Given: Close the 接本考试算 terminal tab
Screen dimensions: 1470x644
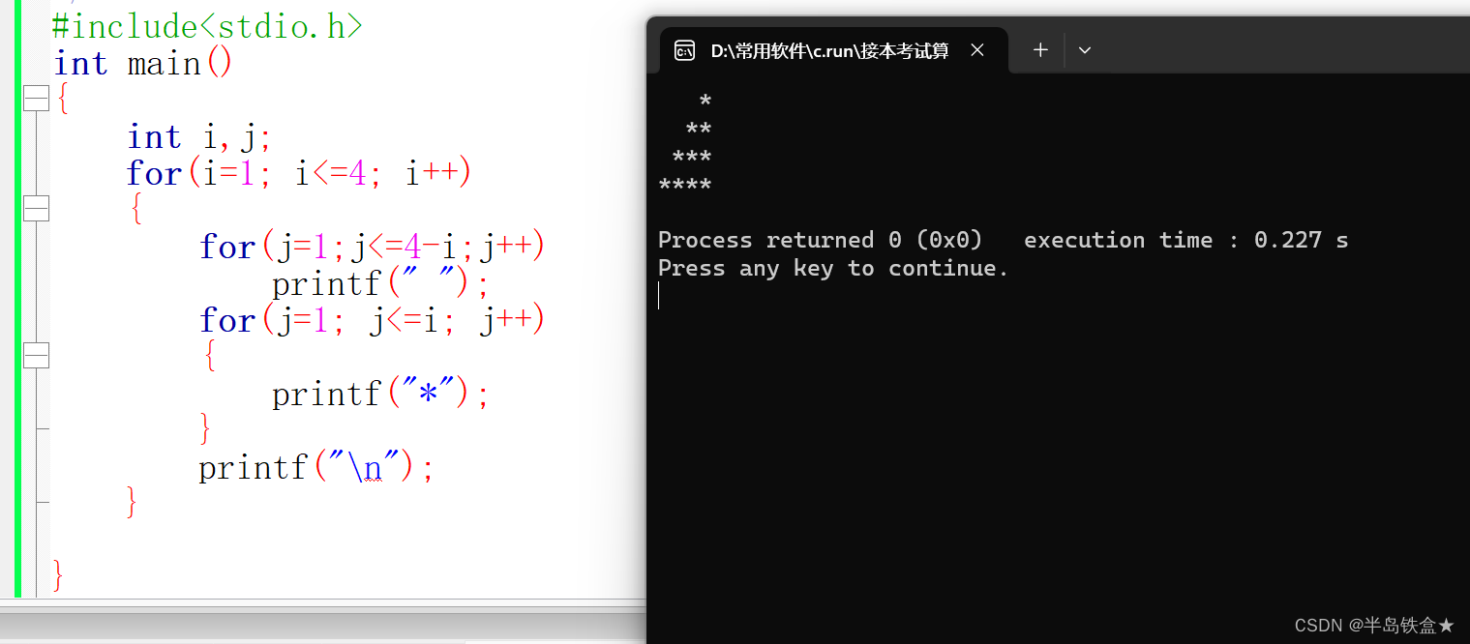Looking at the screenshot, I should (x=977, y=50).
